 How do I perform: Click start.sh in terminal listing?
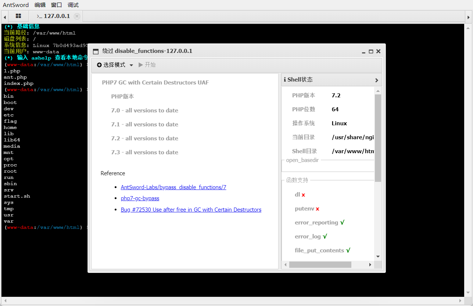coord(17,196)
